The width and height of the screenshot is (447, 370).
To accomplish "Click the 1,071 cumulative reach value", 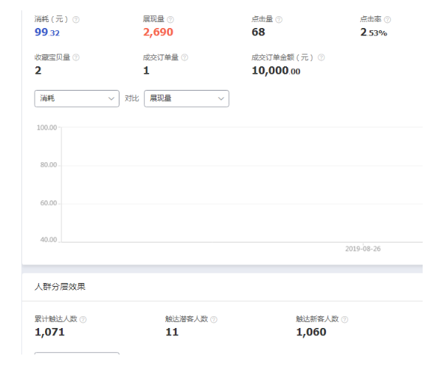I will 50,332.
